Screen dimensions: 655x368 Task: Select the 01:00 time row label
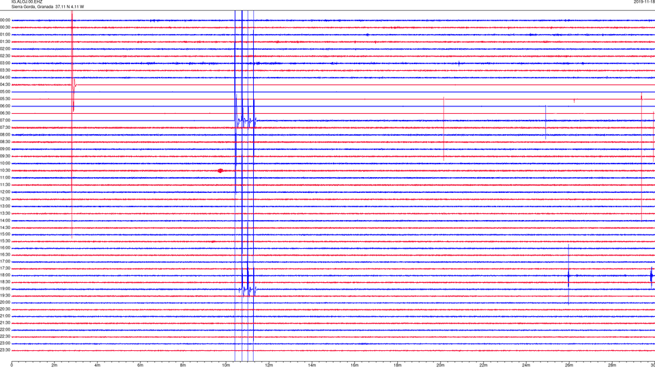coord(5,35)
